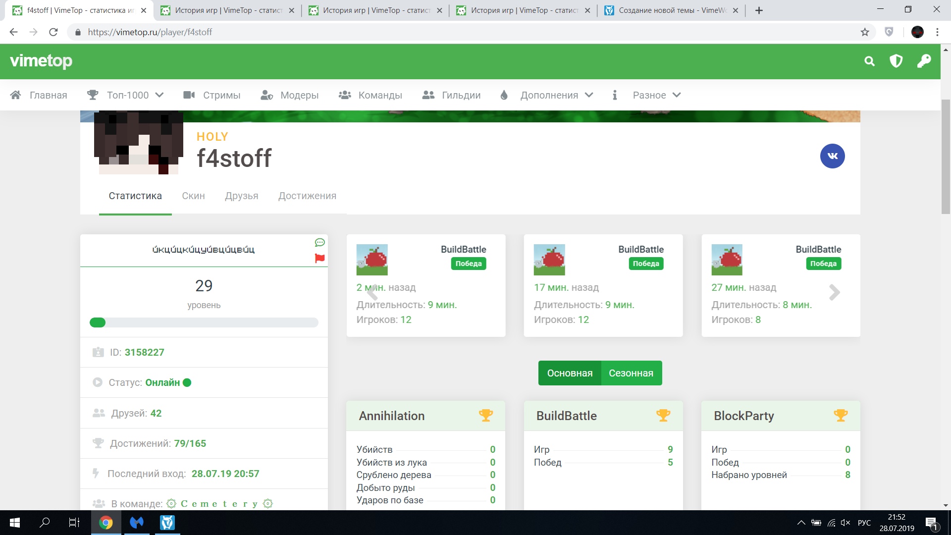
Task: Click the level progress bar
Action: [x=204, y=322]
